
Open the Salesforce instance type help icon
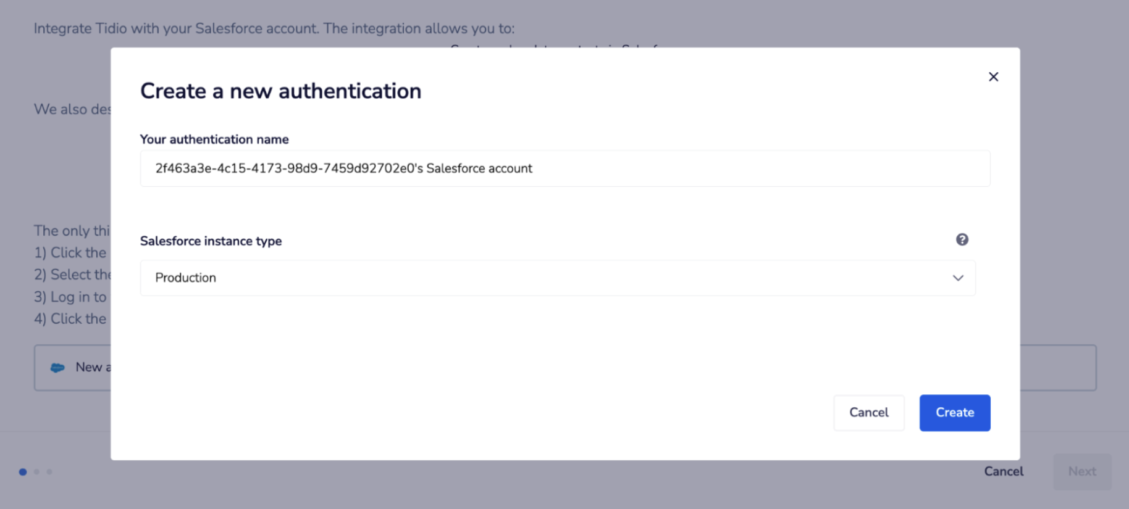(x=962, y=239)
